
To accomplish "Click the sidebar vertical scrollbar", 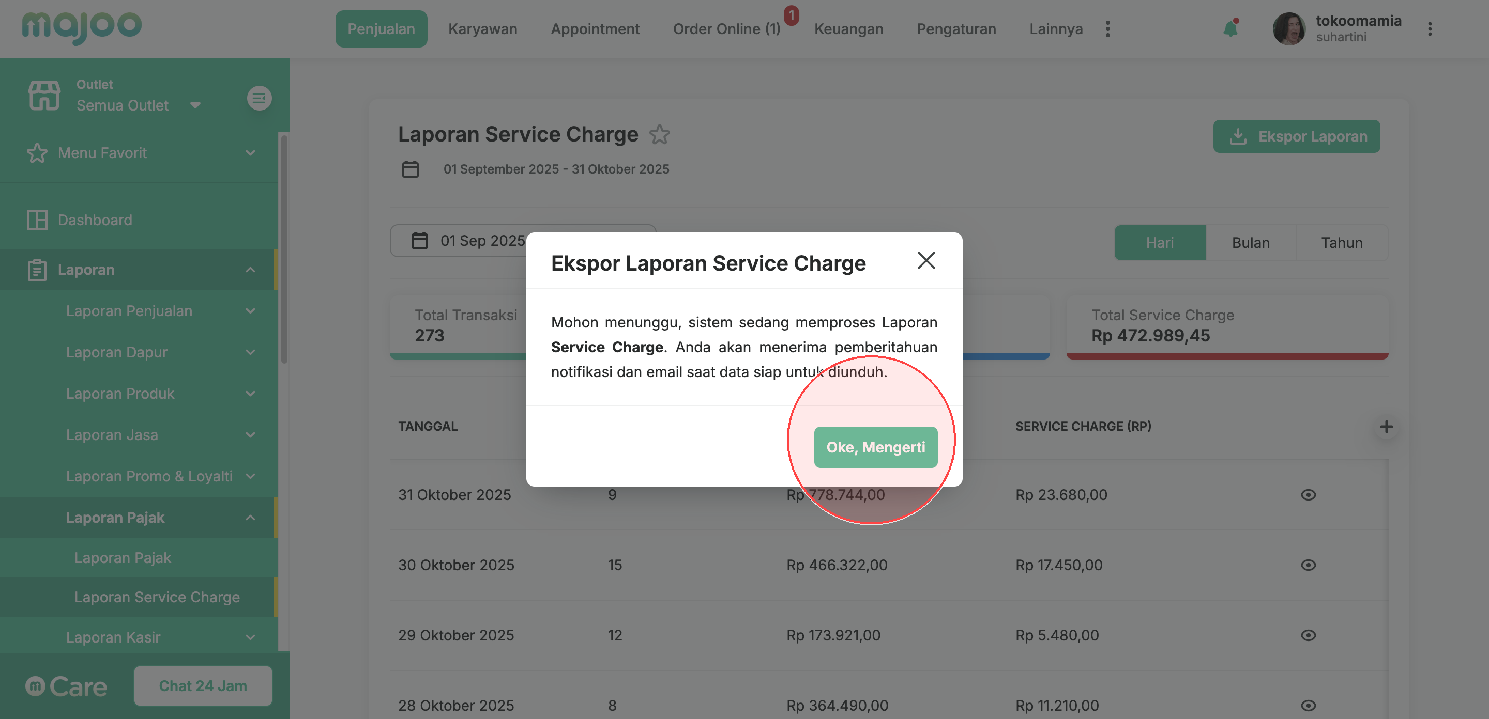I will click(284, 248).
